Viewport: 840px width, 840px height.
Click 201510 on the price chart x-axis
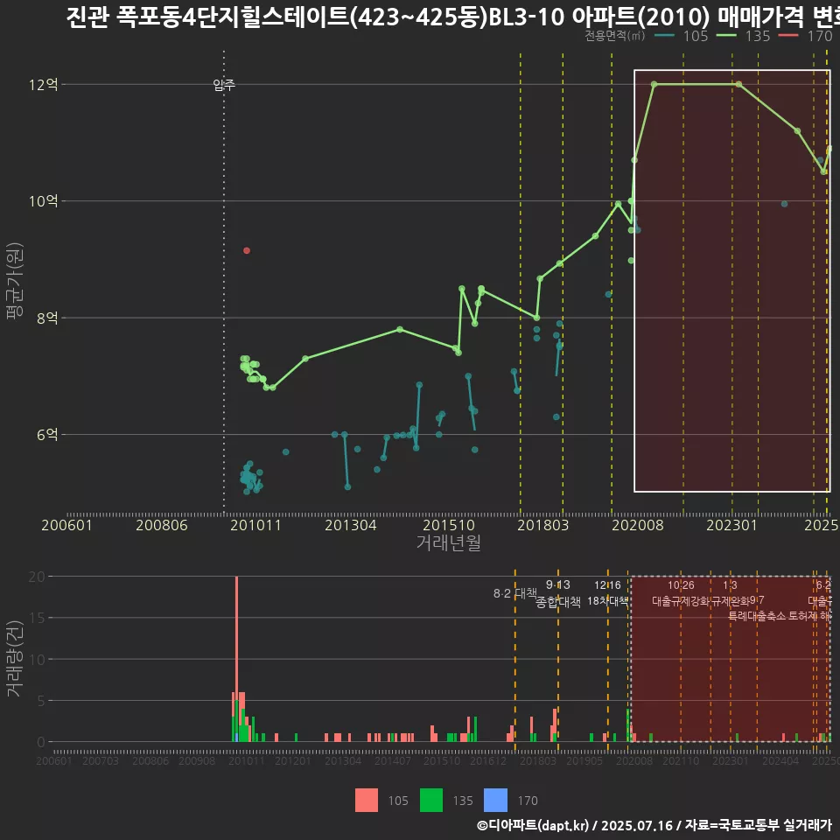coord(448,525)
